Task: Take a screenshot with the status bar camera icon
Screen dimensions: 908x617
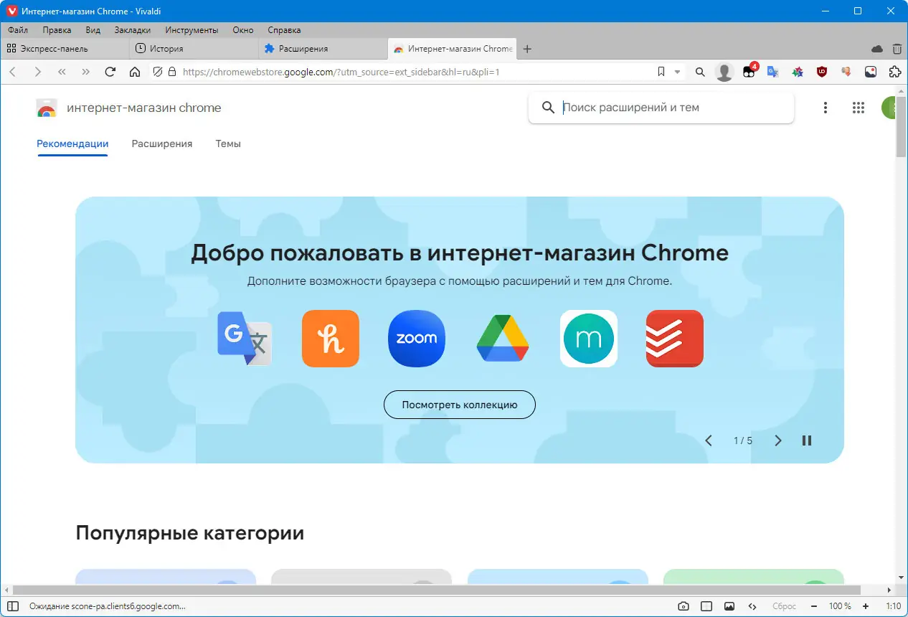Action: tap(684, 606)
